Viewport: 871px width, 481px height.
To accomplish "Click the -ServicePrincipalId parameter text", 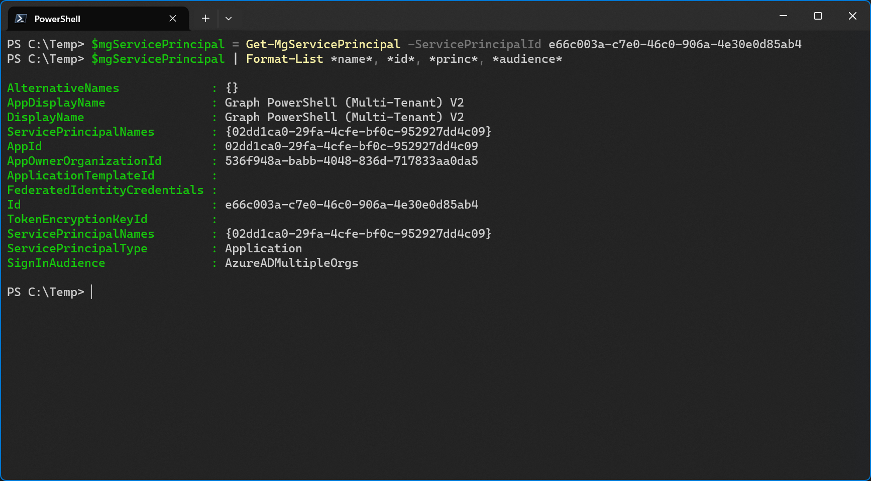I will [x=474, y=44].
